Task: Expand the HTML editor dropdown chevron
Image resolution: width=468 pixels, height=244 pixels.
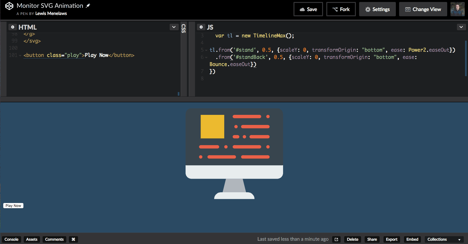Action: click(174, 27)
